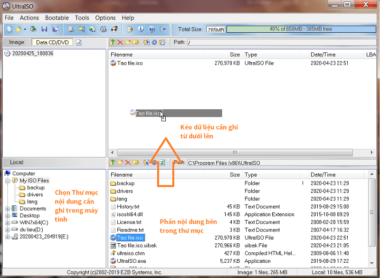Open the Tools menu
The image size is (380, 278).
pos(82,18)
